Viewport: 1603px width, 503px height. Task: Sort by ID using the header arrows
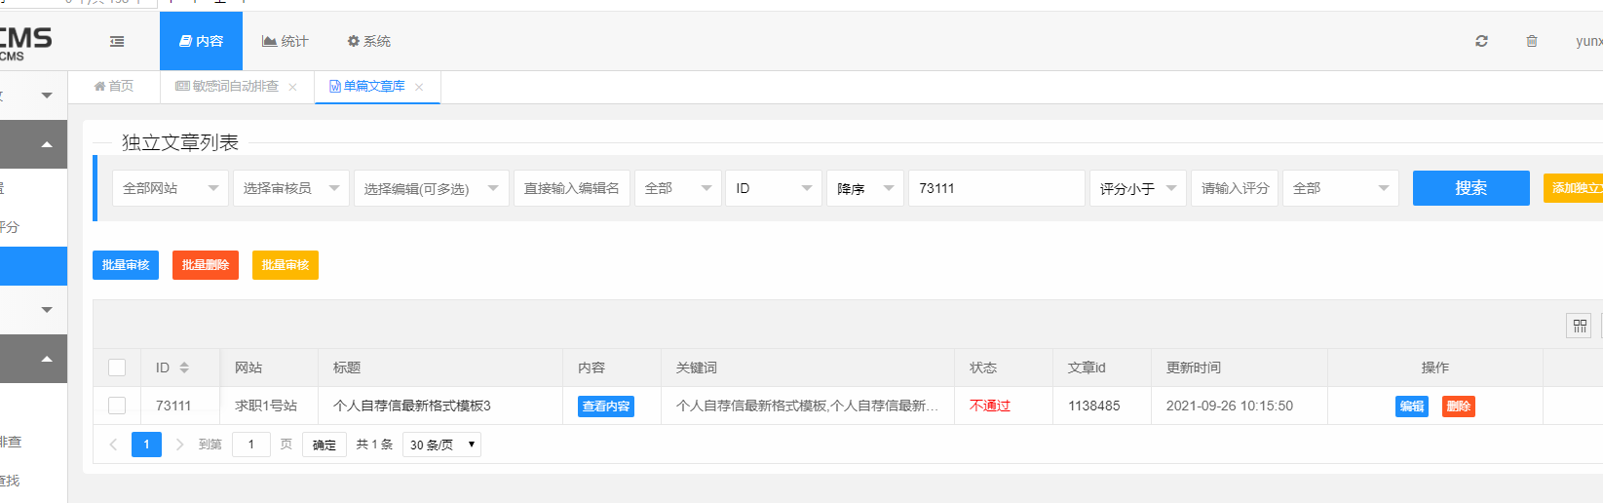pyautogui.click(x=184, y=368)
